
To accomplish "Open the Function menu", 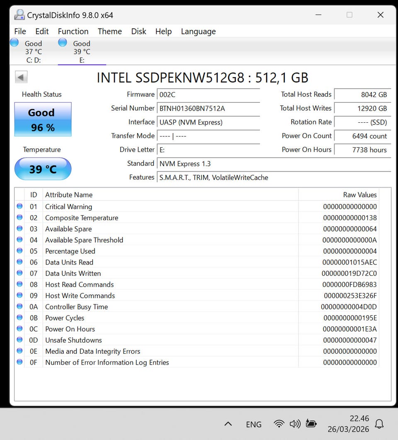I will 73,32.
